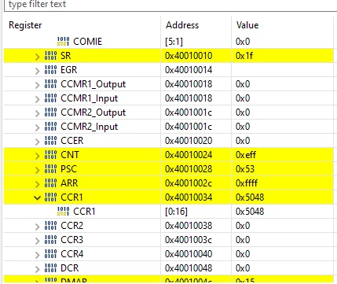Click the COMIE bitfield icon
The image size is (337, 284).
[63, 42]
